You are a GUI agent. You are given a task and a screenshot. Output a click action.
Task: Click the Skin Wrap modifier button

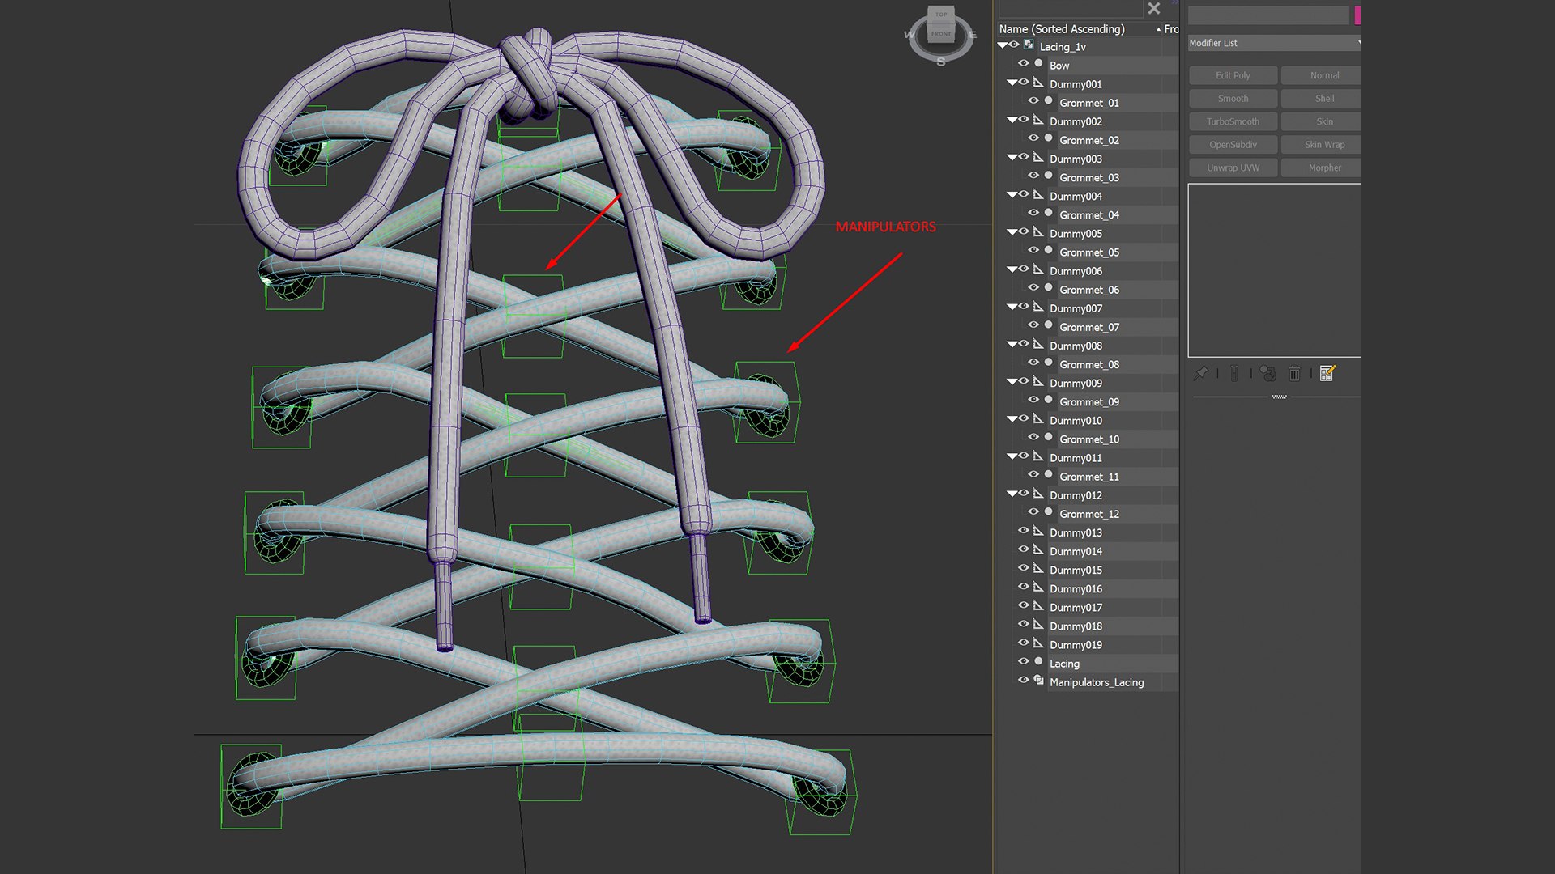(x=1322, y=145)
